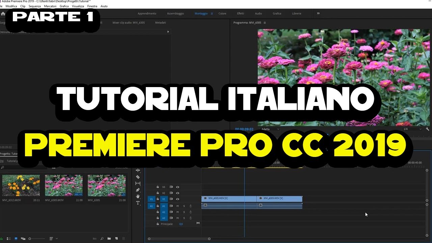Solo audio track A1
Image resolution: width=432 pixels, height=243 pixels.
point(184,206)
